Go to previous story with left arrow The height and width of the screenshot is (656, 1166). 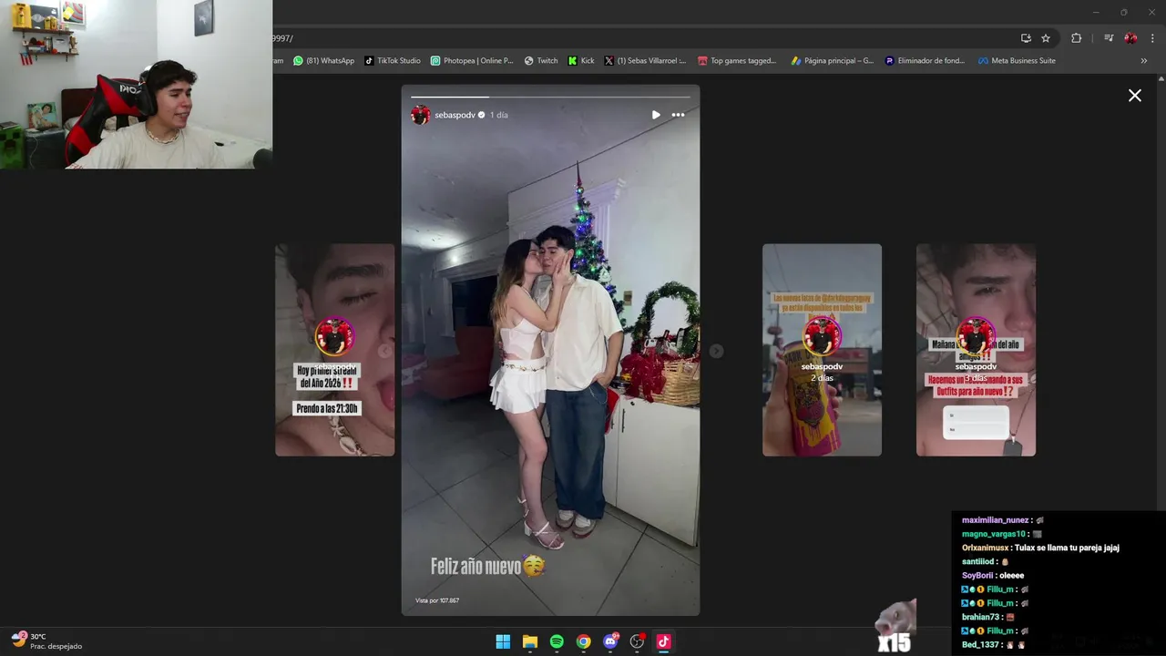(384, 351)
